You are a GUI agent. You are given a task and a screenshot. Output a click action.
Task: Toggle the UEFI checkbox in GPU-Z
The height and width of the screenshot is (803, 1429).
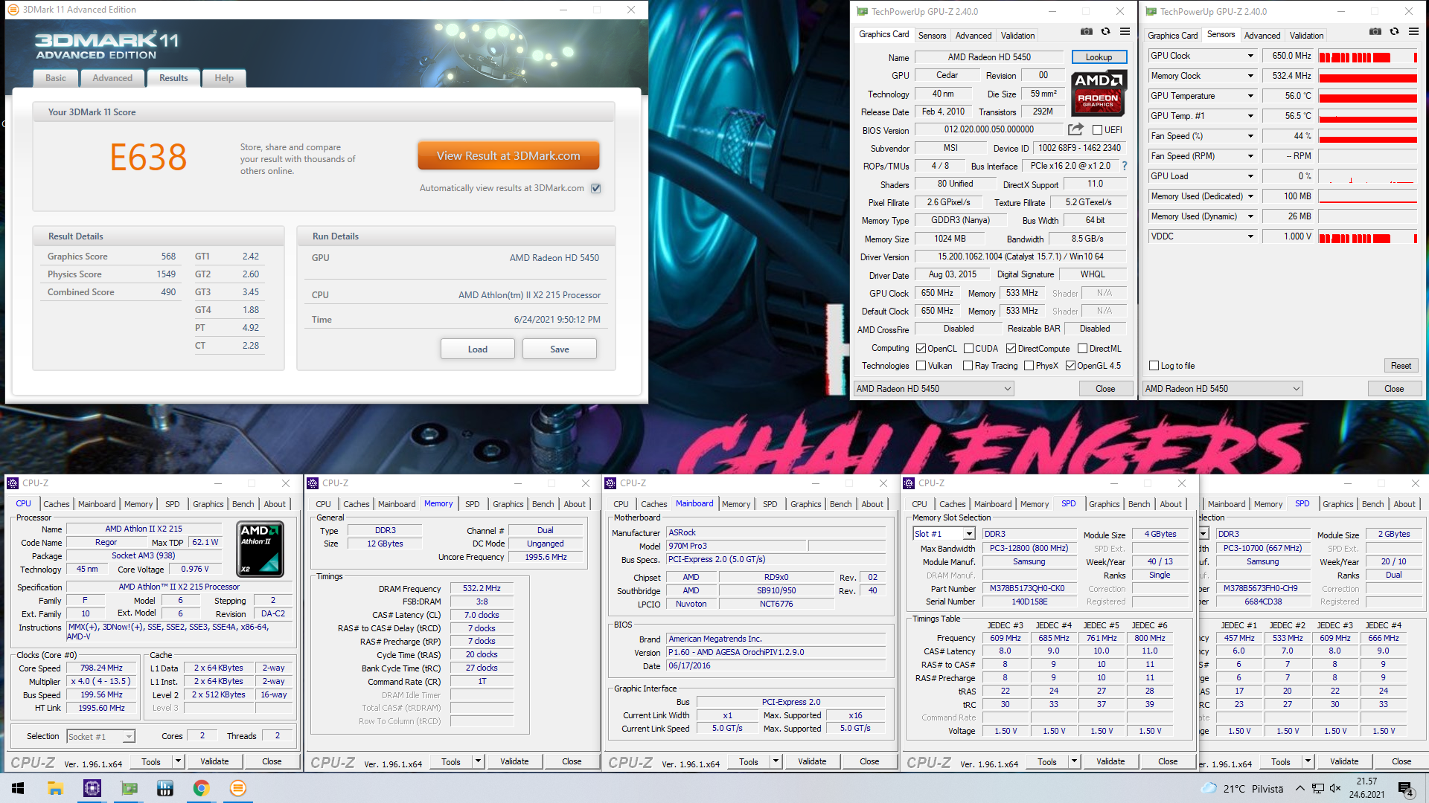[1097, 130]
